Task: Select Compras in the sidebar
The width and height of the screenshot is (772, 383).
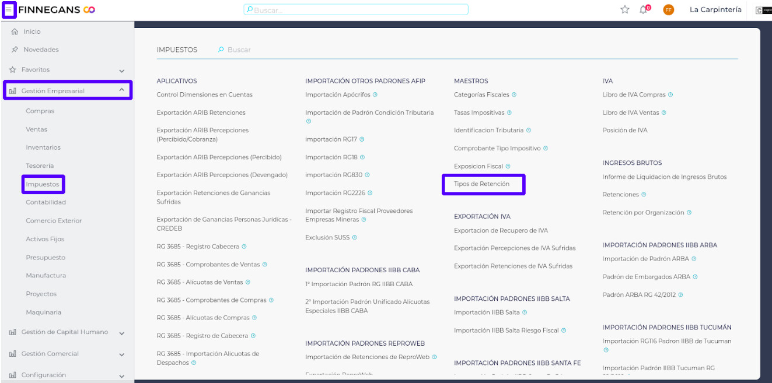Action: click(x=40, y=111)
